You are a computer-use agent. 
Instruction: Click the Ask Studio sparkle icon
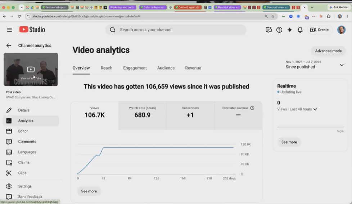290,30
